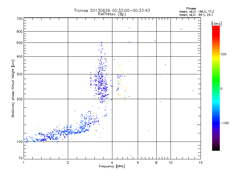Click the 'mean, sd,O: -96.0, 17.2' statistic
The image size is (236, 177).
(196, 12)
